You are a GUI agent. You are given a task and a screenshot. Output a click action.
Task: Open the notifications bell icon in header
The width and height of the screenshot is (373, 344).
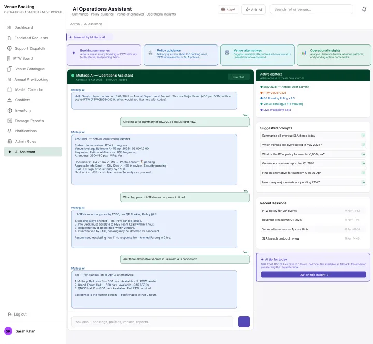[364, 9]
